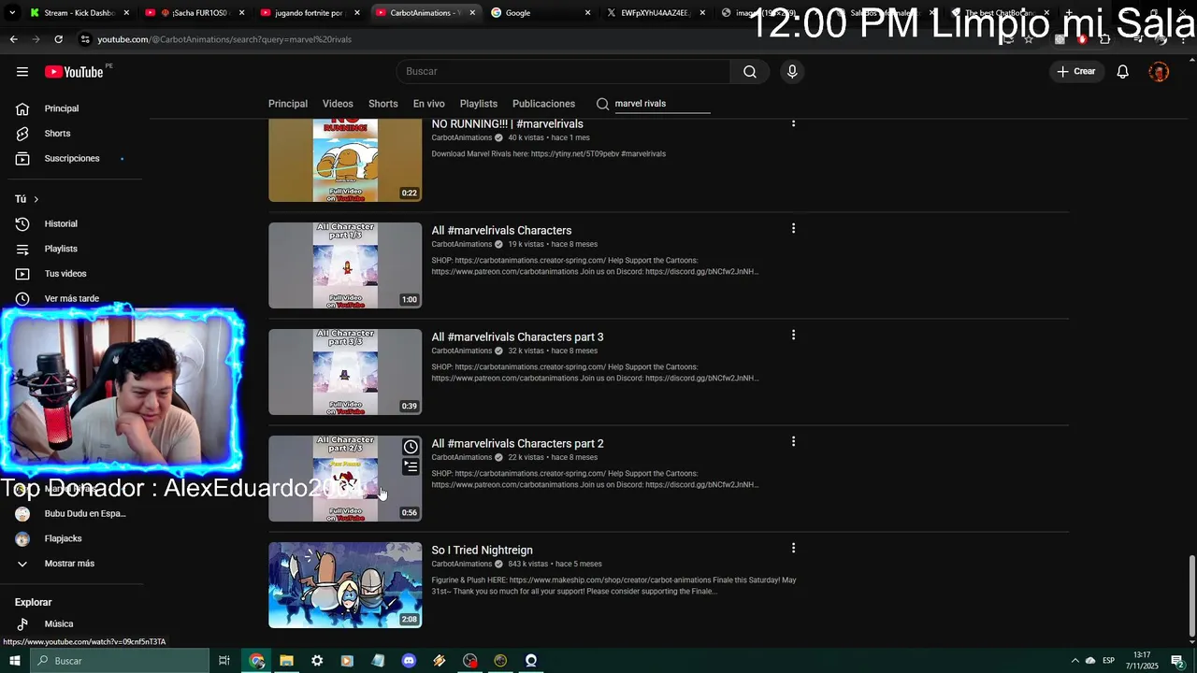Click the Windows taskbar Buscar box
This screenshot has width=1197, height=673.
click(x=119, y=661)
